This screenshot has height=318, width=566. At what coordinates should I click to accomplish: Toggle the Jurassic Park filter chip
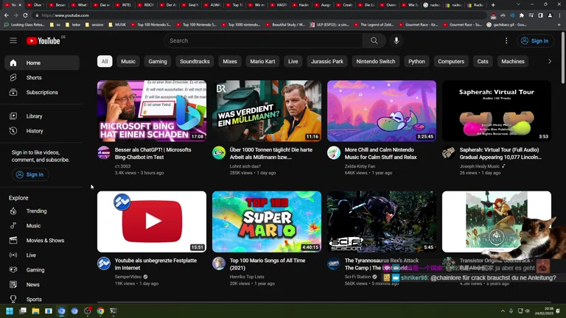tap(327, 62)
